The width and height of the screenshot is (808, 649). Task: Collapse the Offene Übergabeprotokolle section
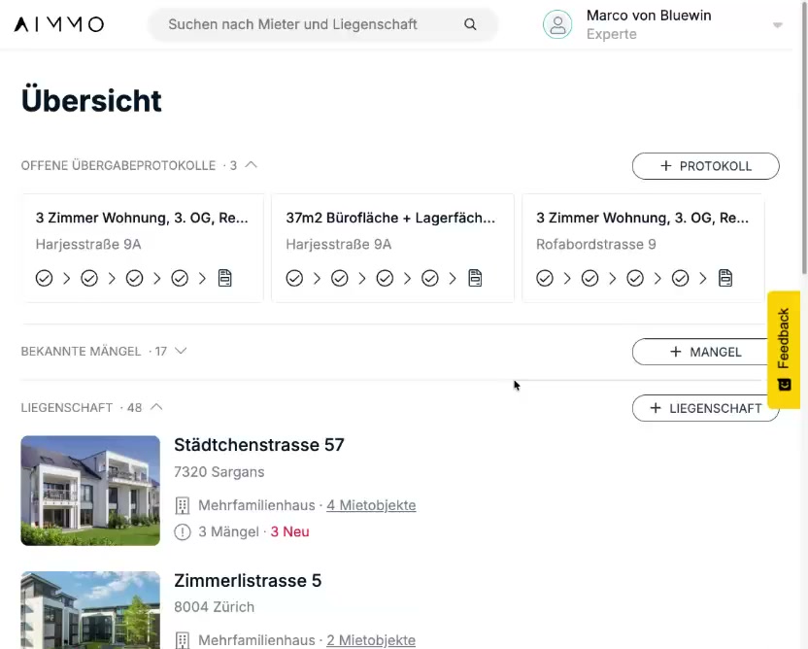[252, 165]
